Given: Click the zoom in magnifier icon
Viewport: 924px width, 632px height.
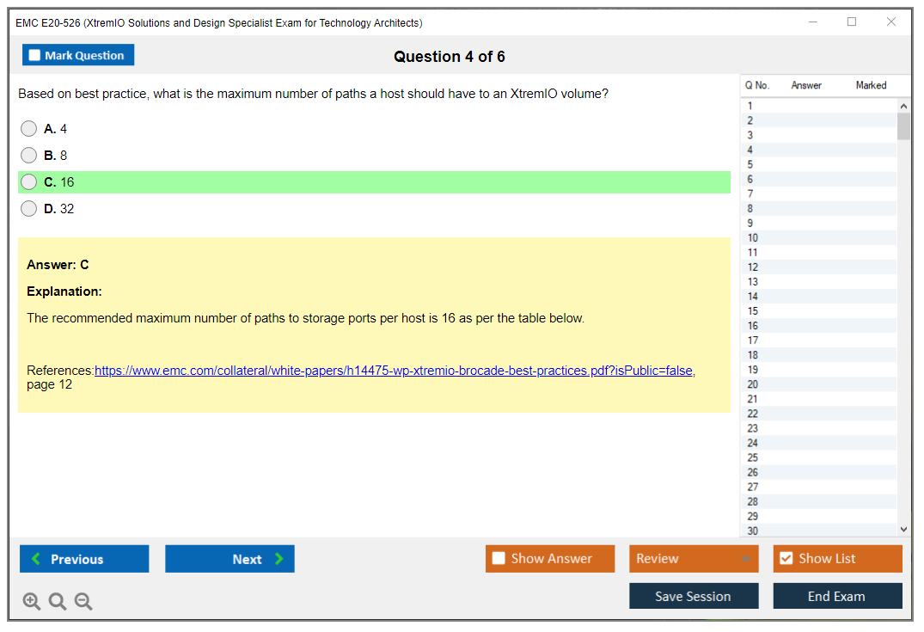Looking at the screenshot, I should pyautogui.click(x=32, y=602).
